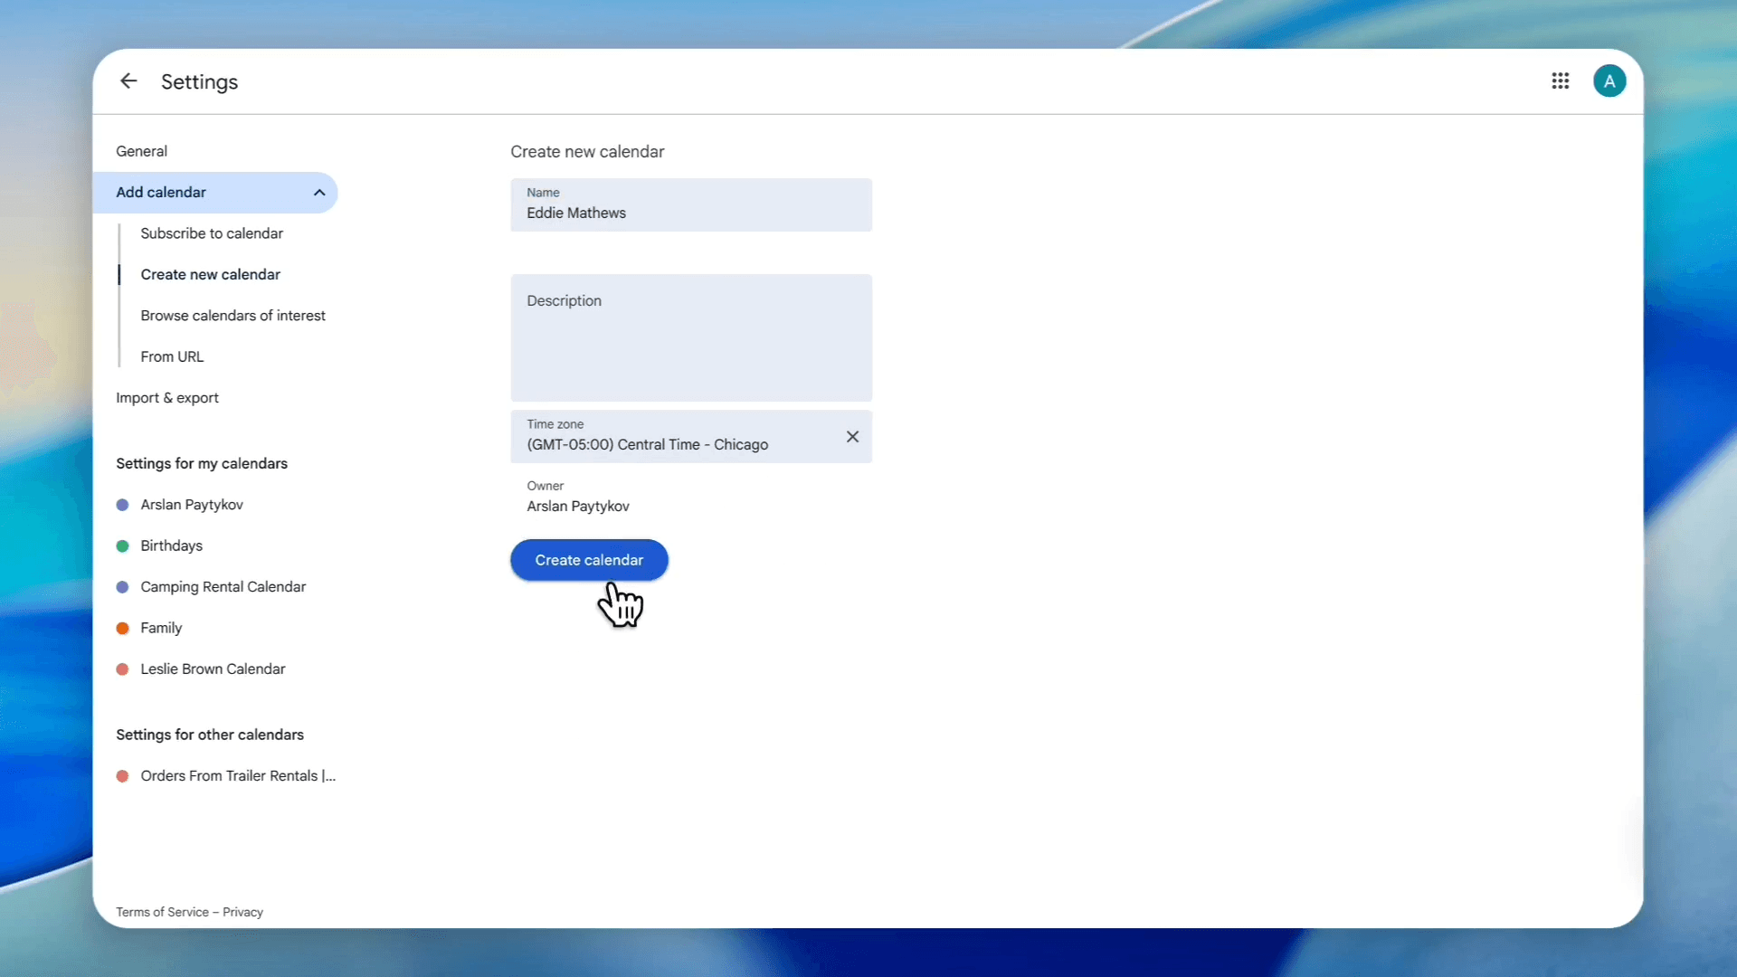This screenshot has height=977, width=1737.
Task: Open Leslie Brown Calendar settings
Action: [213, 669]
